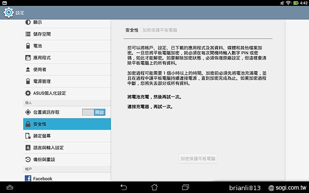309x193 pixels.
Task: Tap the Recent apps navigation button
Action: pyautogui.click(x=185, y=187)
